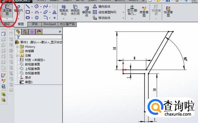Image resolution: width=198 pixels, height=123 pixels.
Task: Open 剪裁实体 dropdown arrow
Action: click(x=64, y=19)
